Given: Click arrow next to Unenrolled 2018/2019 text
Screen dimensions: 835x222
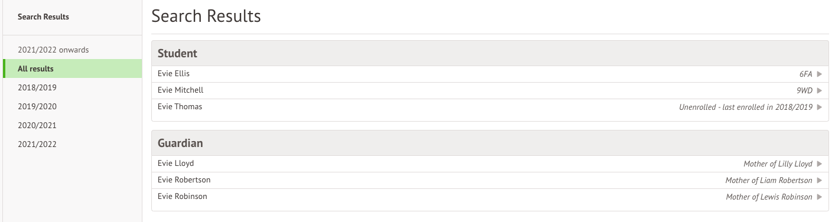Looking at the screenshot, I should 820,107.
